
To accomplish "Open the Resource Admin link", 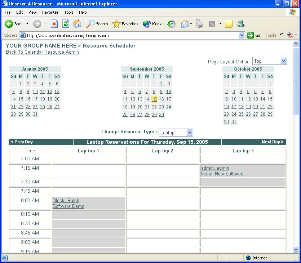I will click(x=61, y=52).
